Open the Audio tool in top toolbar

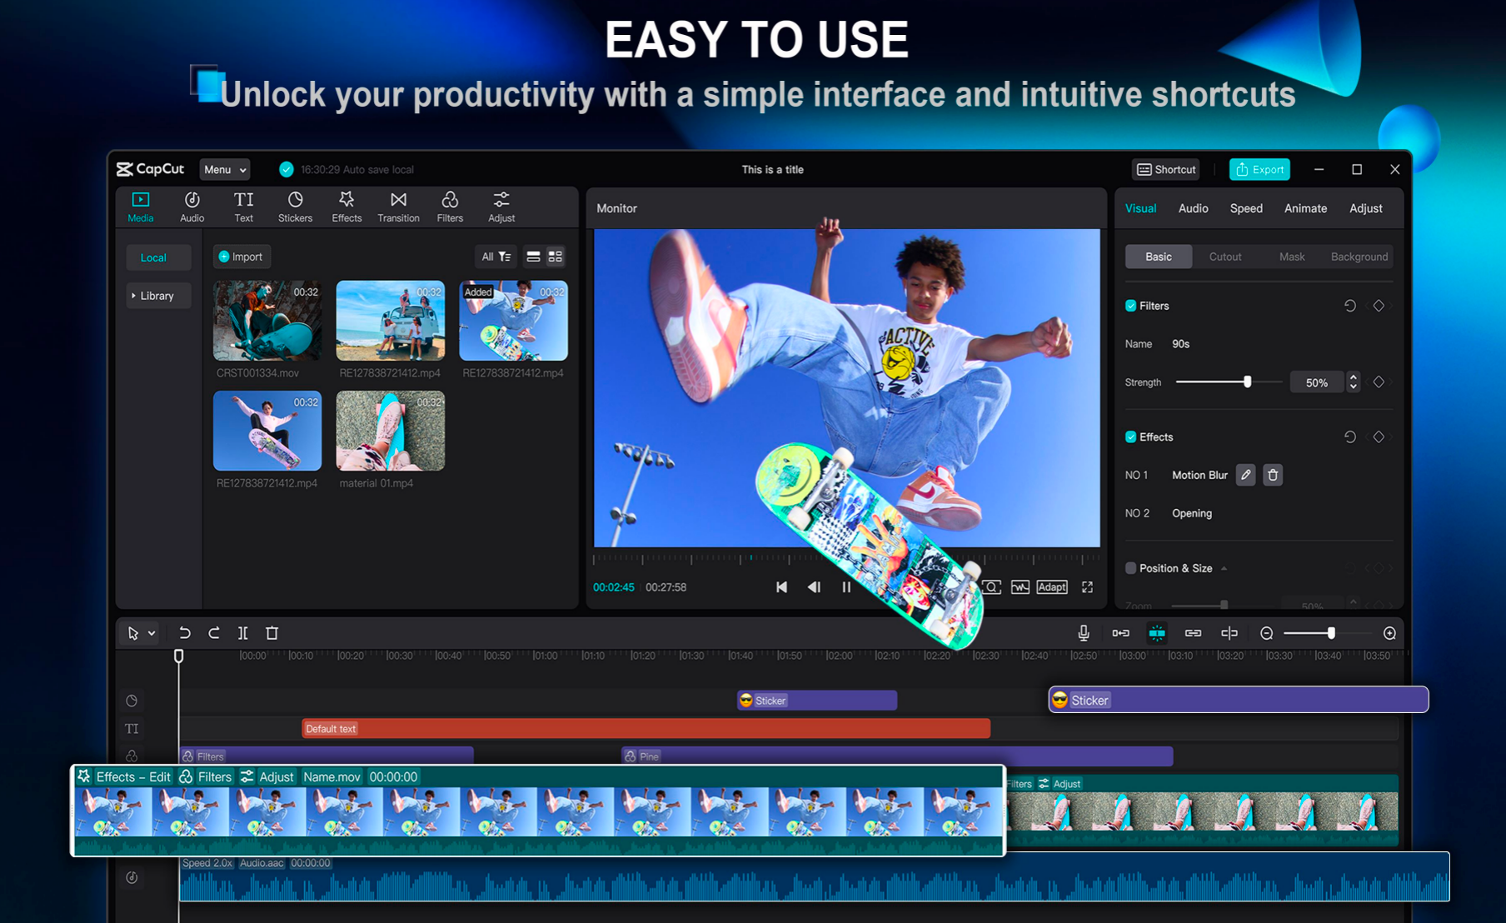[192, 207]
